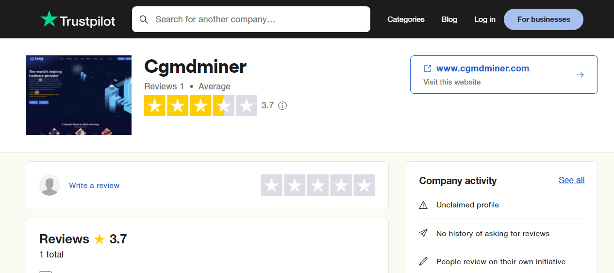The height and width of the screenshot is (273, 614).
Task: Select the first star in Write a review
Action: [x=272, y=185]
